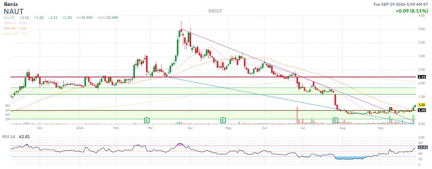Click the Feb month axis label
The width and height of the screenshot is (432, 169).
[x=116, y=127]
